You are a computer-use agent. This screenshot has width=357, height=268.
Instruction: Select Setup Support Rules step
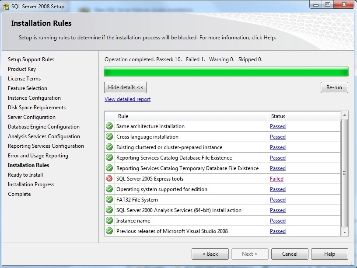(x=31, y=59)
